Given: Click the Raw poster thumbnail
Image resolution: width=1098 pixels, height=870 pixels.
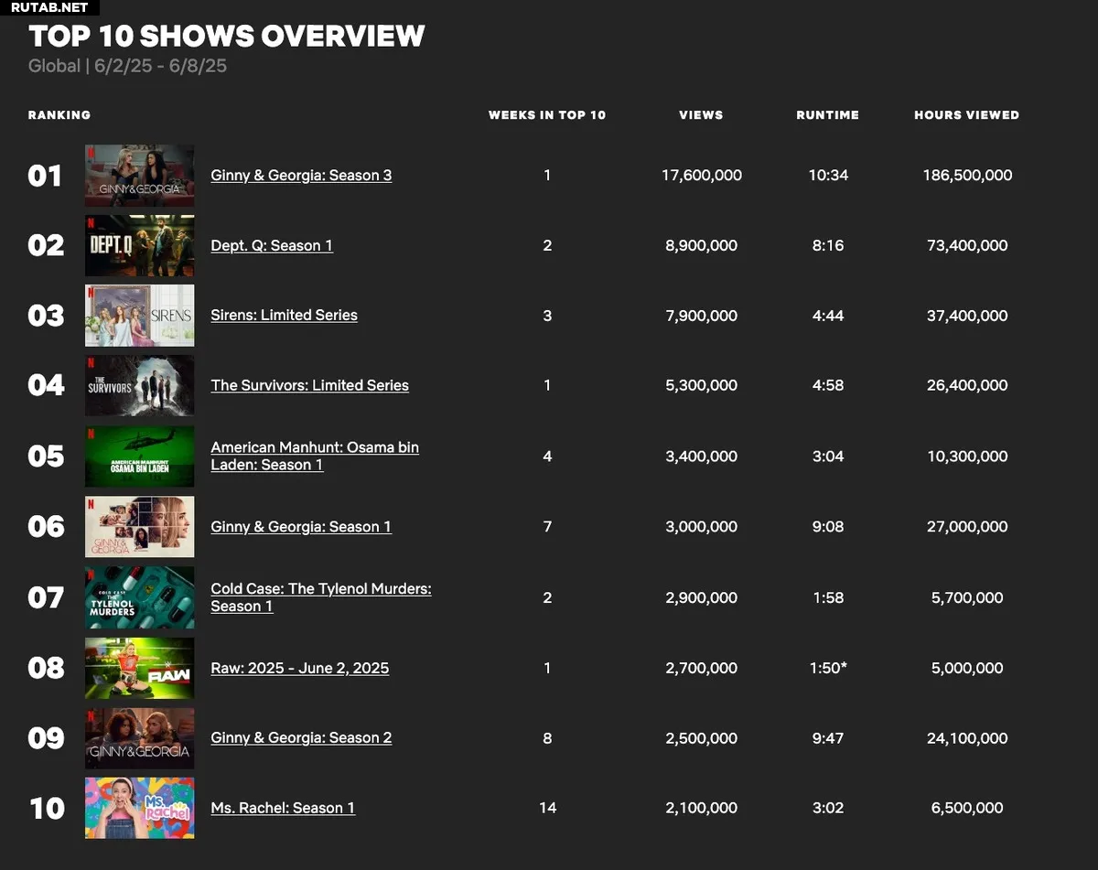Looking at the screenshot, I should point(139,668).
